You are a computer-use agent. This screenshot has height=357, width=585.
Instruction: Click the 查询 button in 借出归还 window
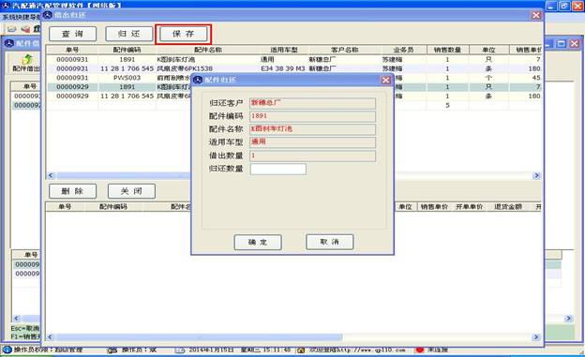73,34
